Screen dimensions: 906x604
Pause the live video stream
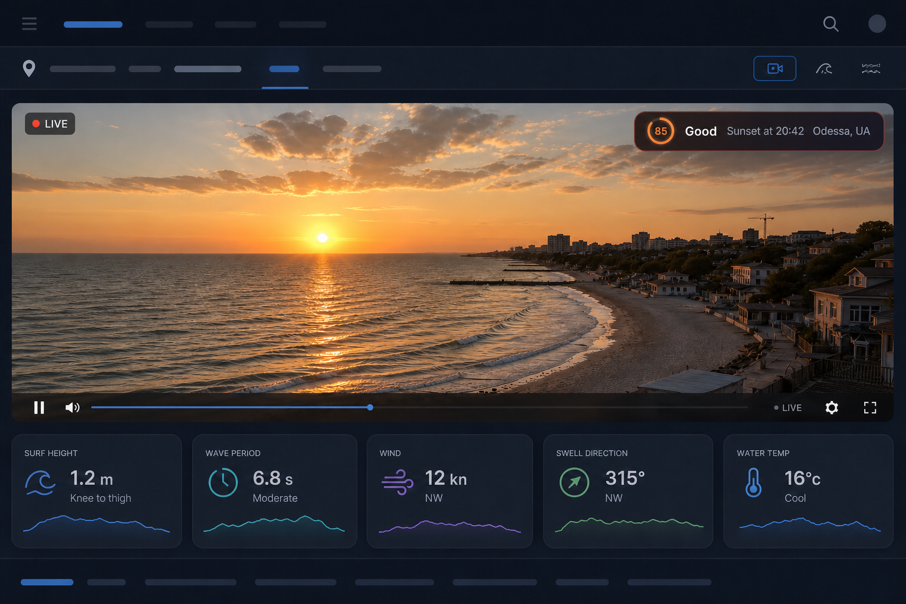coord(39,408)
